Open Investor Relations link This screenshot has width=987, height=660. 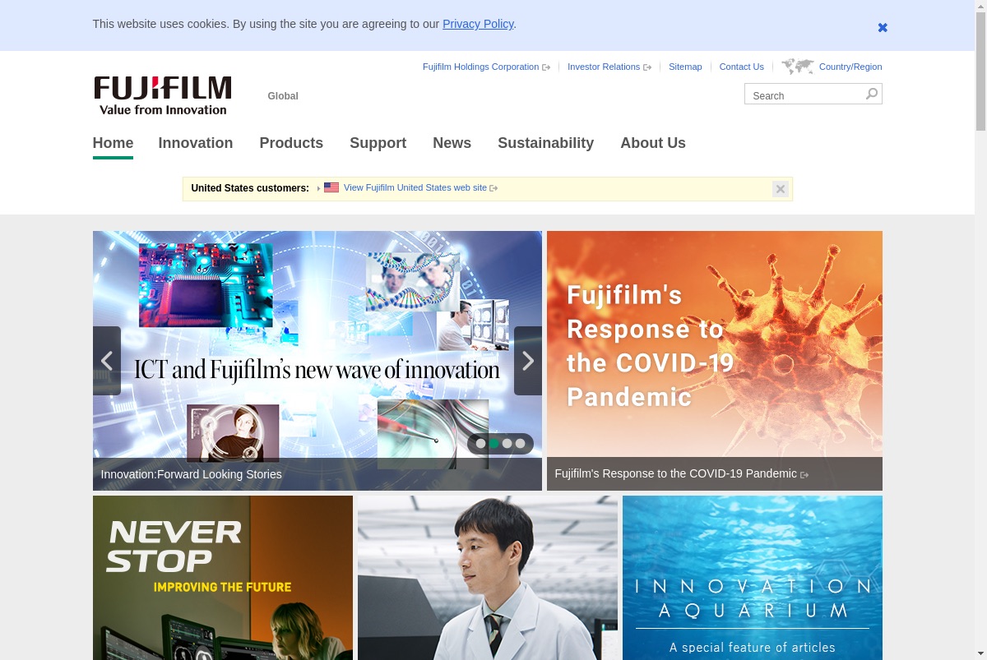(x=609, y=67)
